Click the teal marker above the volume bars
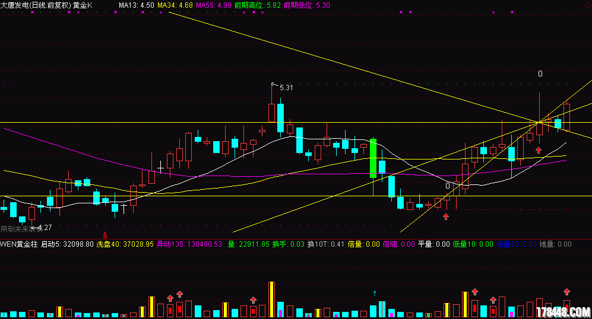592x319 pixels. click(x=375, y=292)
